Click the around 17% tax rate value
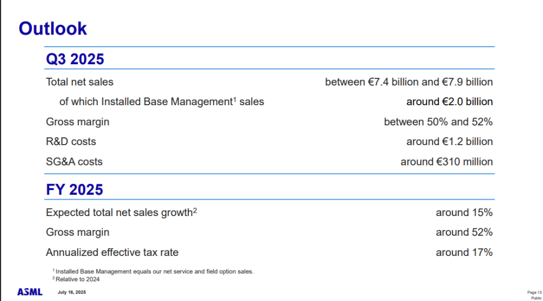543x301 pixels. 464,253
